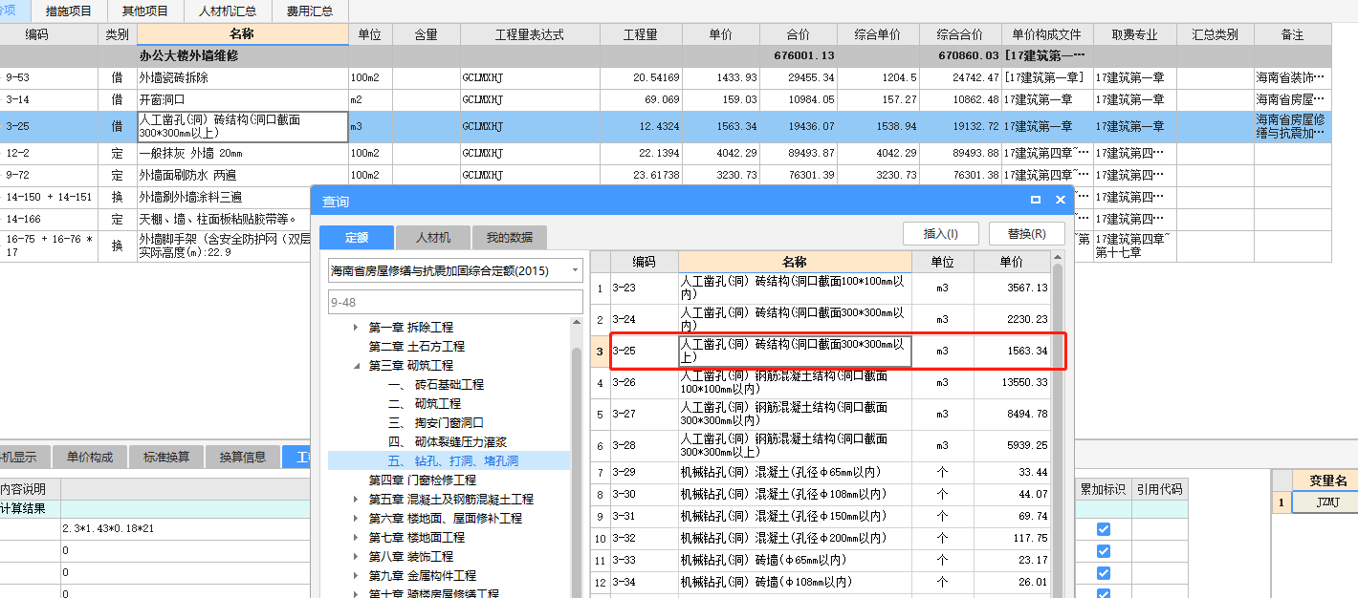Open the 海南省房屋修缮 quota library dropdown

coord(575,270)
